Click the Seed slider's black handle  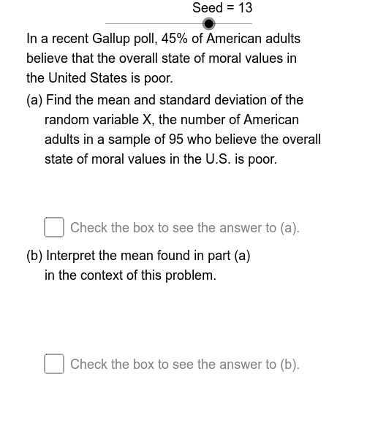208,23
